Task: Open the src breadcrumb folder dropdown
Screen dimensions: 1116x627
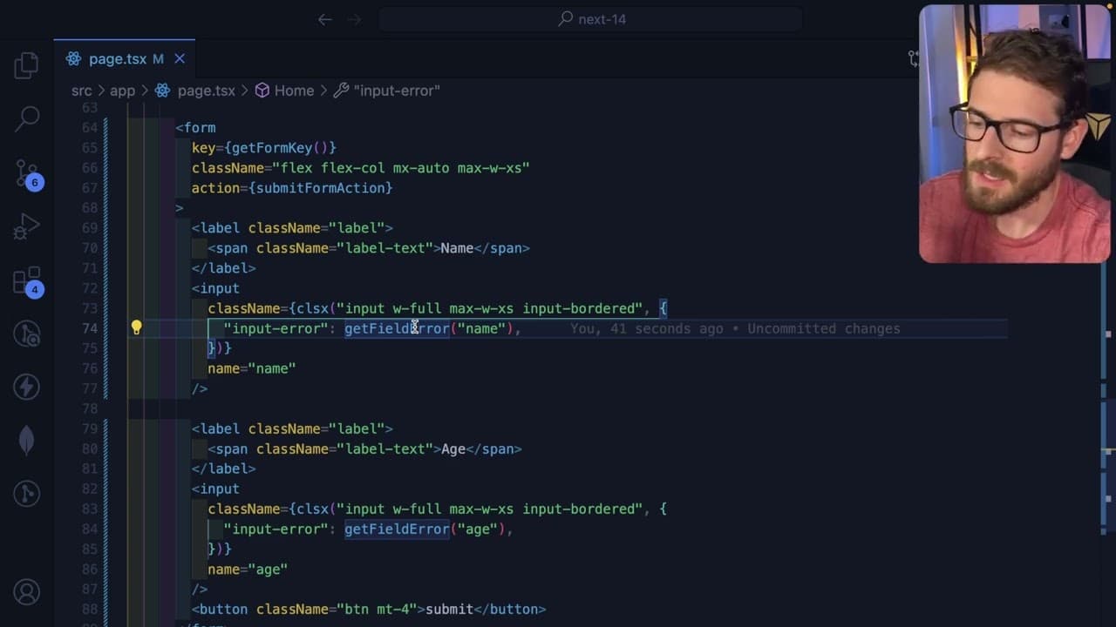Action: point(81,91)
